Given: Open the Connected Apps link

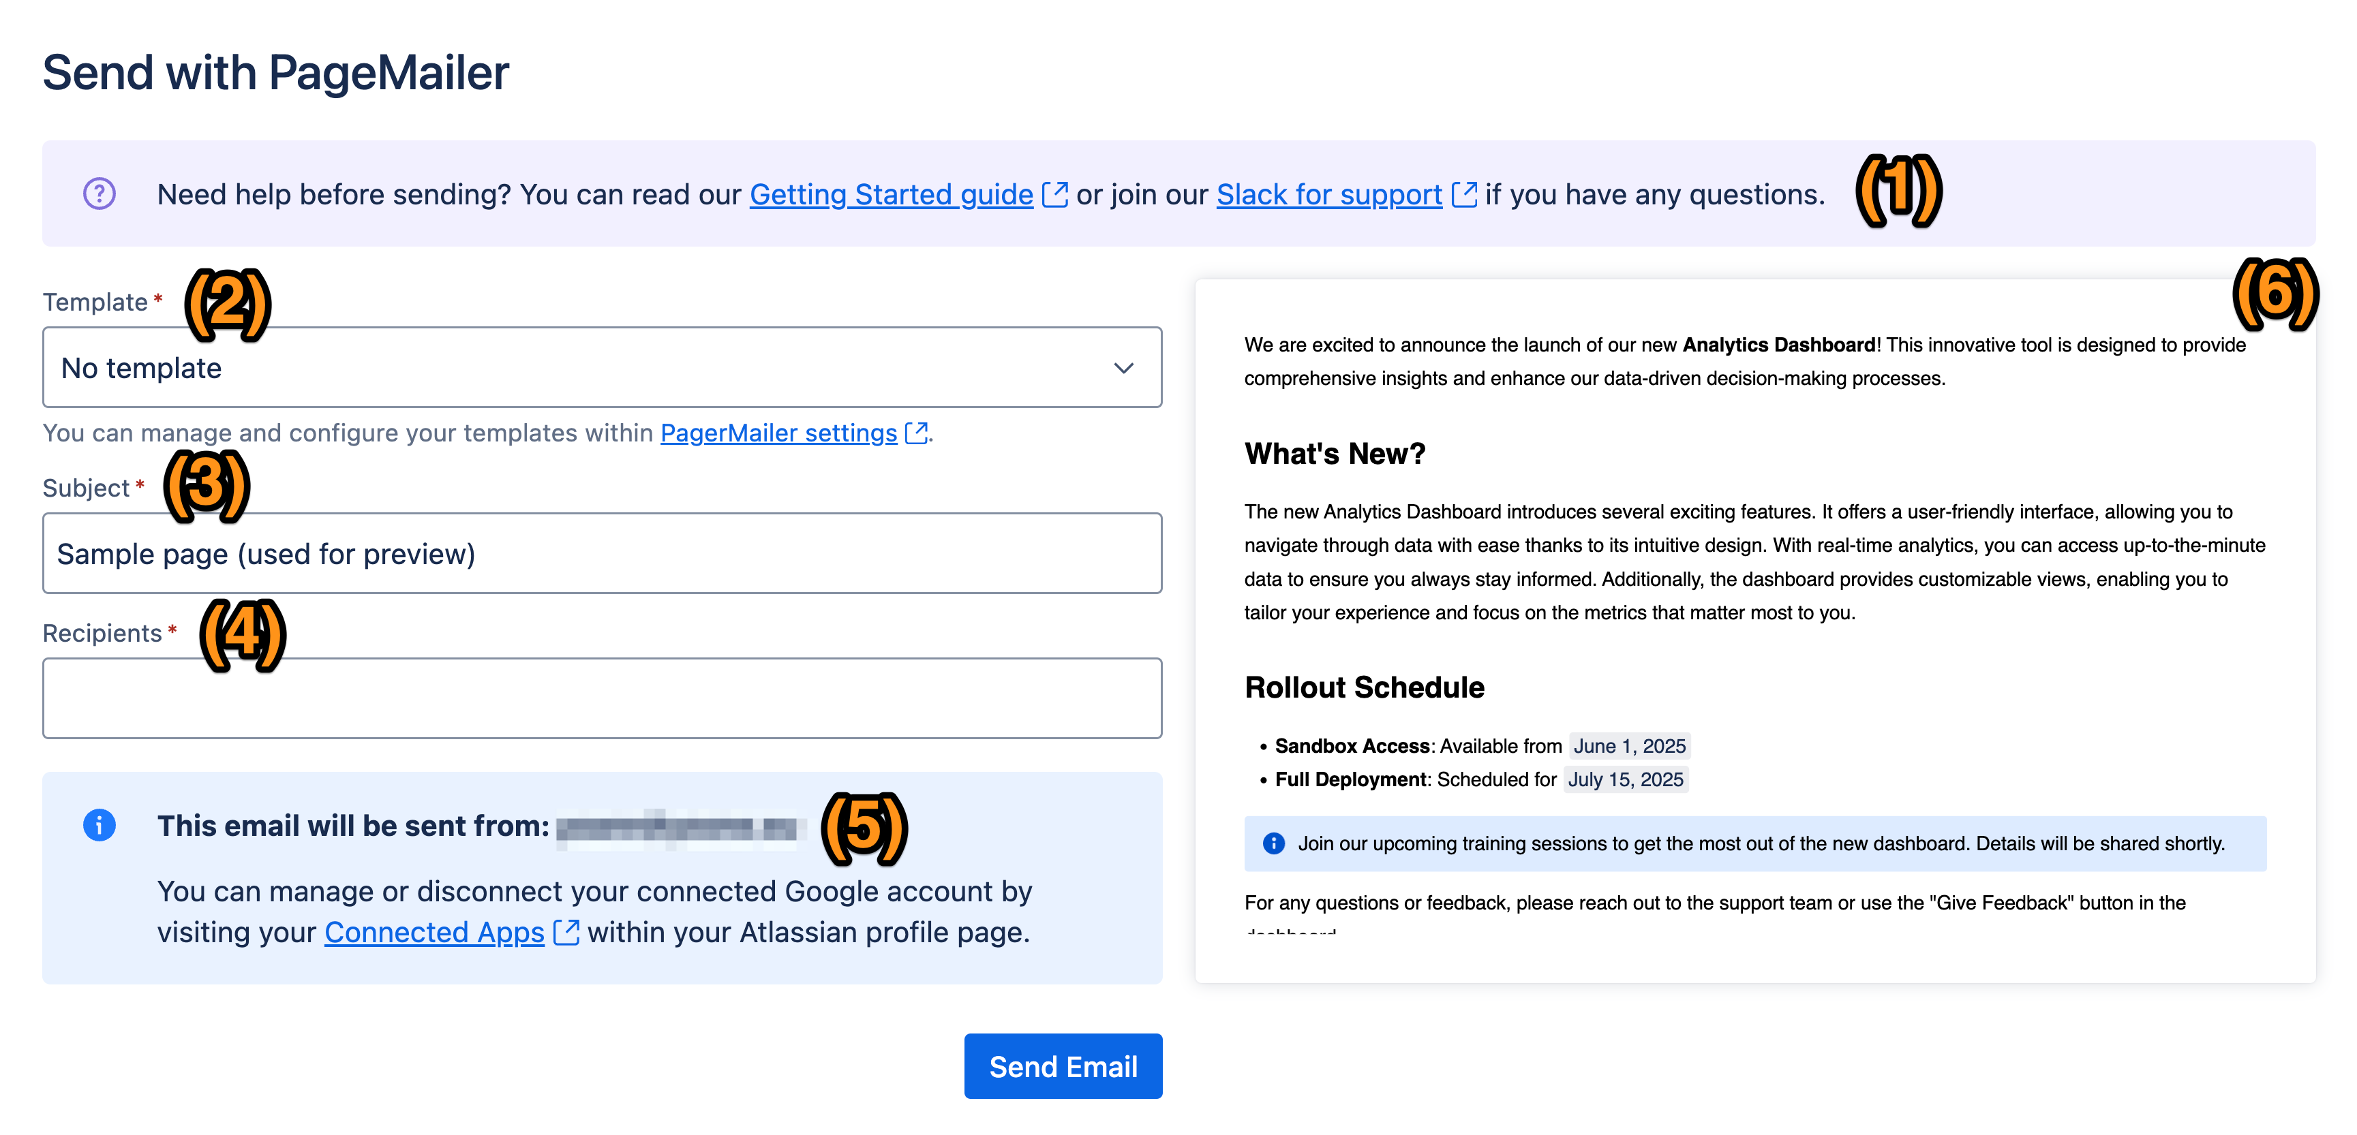Looking at the screenshot, I should pos(434,932).
